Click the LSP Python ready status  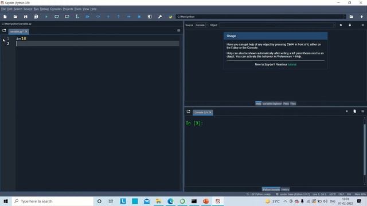pyautogui.click(x=259, y=195)
